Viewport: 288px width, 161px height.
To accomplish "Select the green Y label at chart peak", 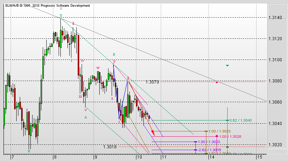I will pyautogui.click(x=61, y=16).
